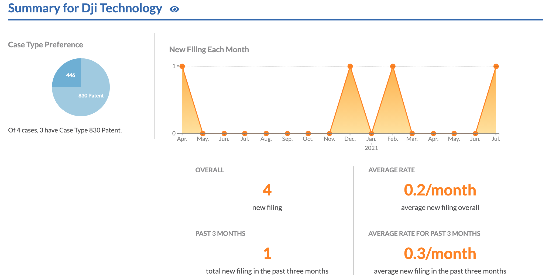Click the Nov. data point on the chart

click(329, 133)
